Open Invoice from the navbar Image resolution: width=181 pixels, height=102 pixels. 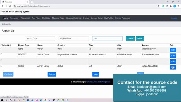[86, 18]
